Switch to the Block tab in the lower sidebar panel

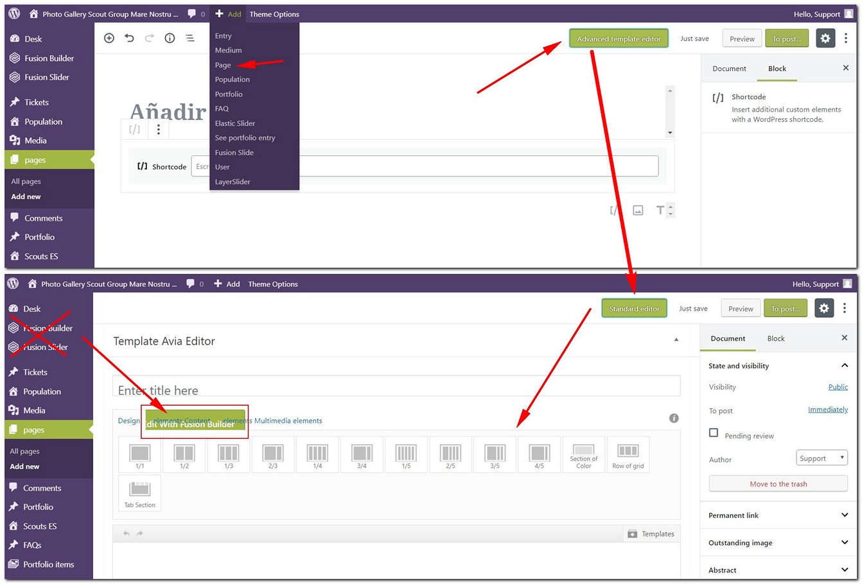[776, 339]
